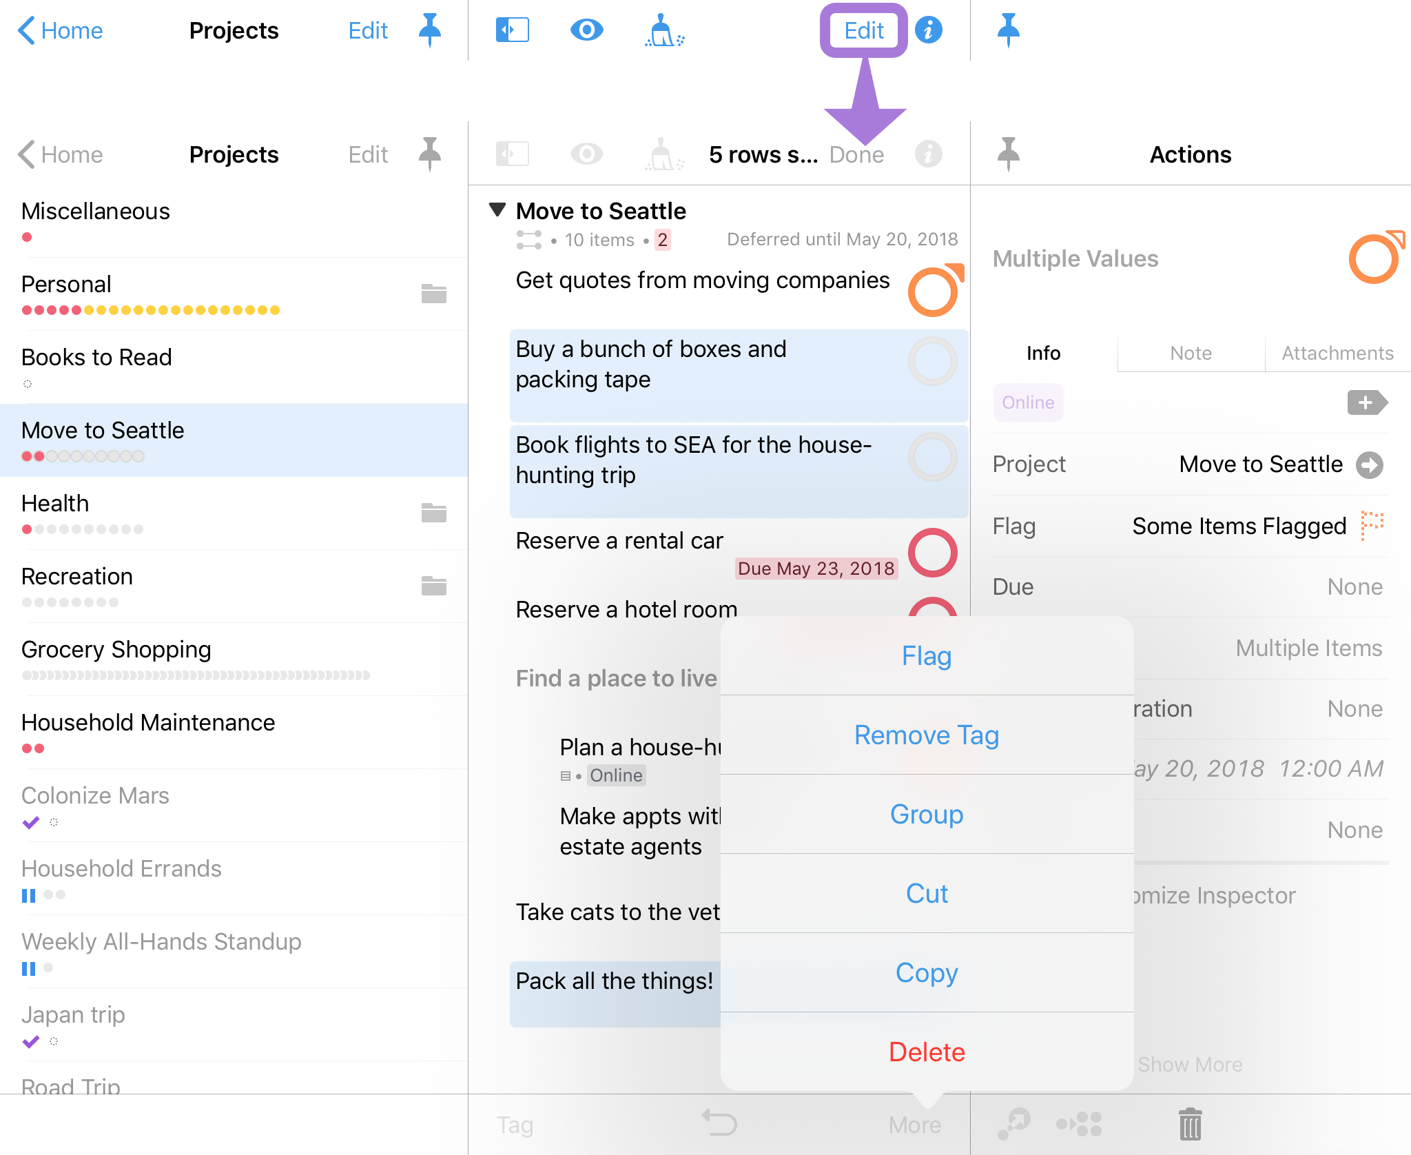Viewport: 1411px width, 1155px height.
Task: Open the Household Maintenance project
Action: click(x=234, y=733)
